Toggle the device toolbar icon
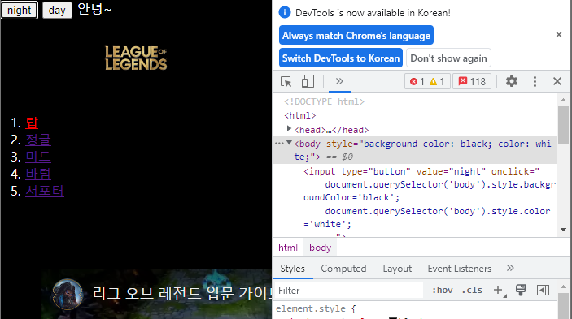This screenshot has height=319, width=572. coord(308,81)
